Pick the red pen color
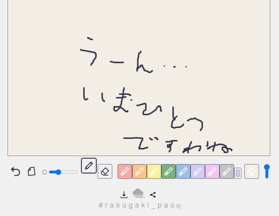This screenshot has height=216, width=279. (x=125, y=171)
